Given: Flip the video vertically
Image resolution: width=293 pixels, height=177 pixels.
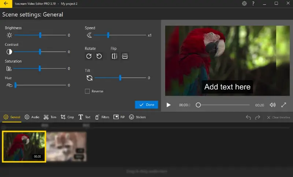Looking at the screenshot, I should tap(125, 56).
